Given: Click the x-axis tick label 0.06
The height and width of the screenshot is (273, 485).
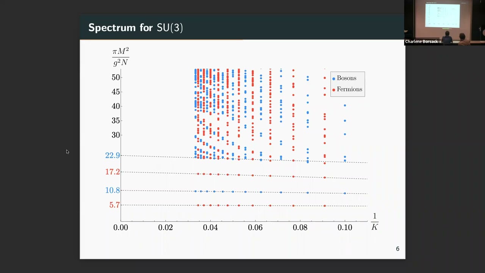Looking at the screenshot, I should 255,227.
